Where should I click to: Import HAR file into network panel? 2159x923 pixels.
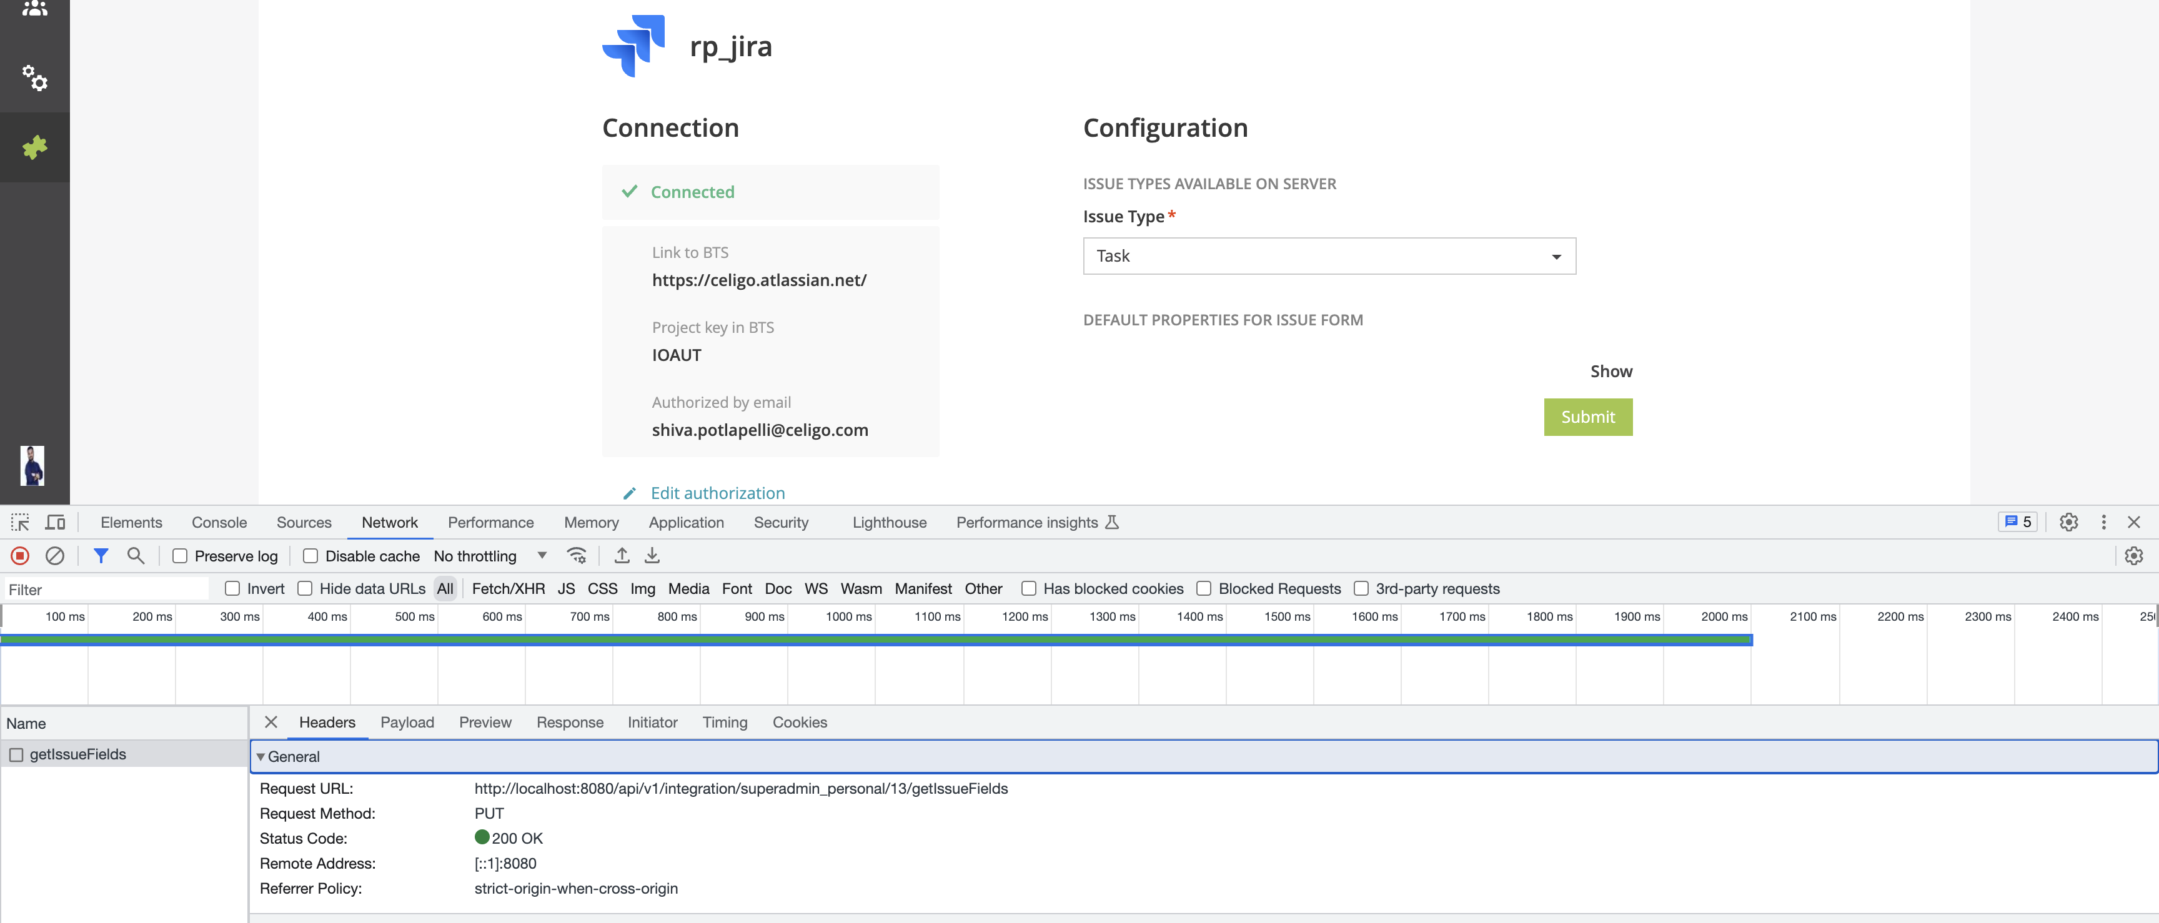coord(622,555)
